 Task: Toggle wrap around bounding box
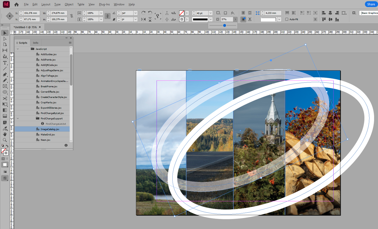tap(250, 13)
